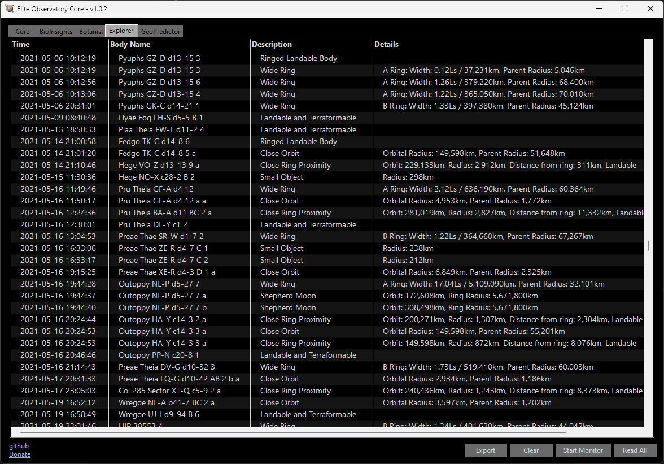Open the github link
664x464 pixels.
point(19,446)
